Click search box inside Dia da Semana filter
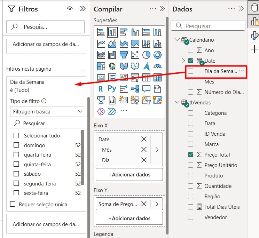The image size is (259, 238). click(x=47, y=123)
